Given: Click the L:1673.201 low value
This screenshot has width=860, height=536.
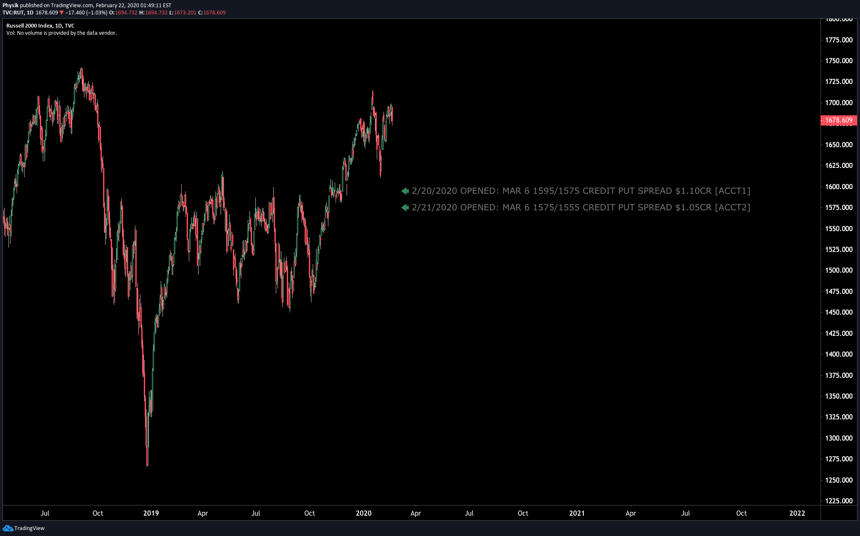Looking at the screenshot, I should [183, 13].
